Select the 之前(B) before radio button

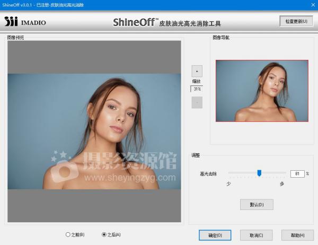[68, 234]
